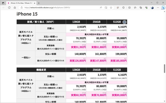Image resolution: width=166 pixels, height=103 pixels.
Task: Open the extension icon left of the divider
Action: pos(123,7)
